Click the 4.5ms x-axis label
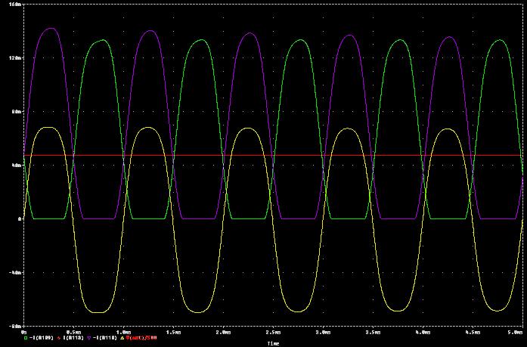 [473, 332]
